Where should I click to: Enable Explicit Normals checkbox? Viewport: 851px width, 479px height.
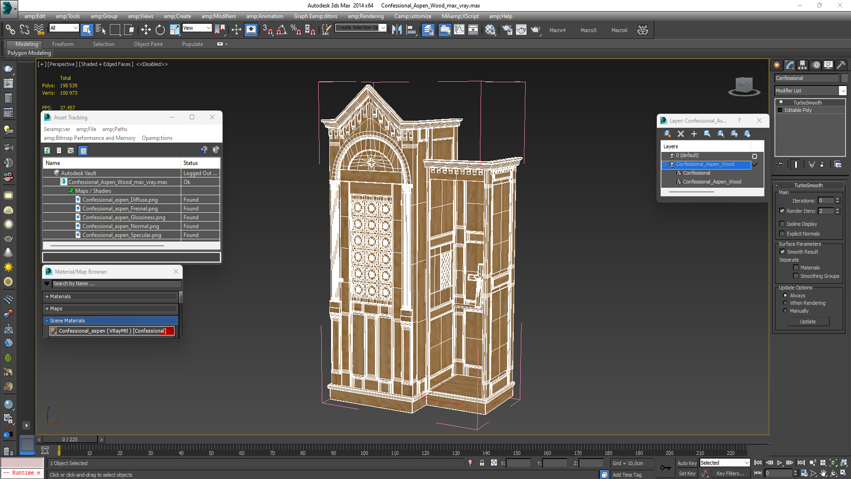click(782, 234)
